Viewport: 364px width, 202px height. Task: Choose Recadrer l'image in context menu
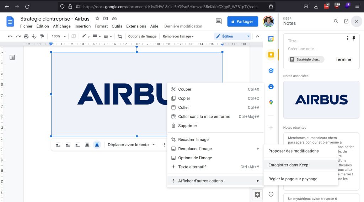(x=215, y=139)
